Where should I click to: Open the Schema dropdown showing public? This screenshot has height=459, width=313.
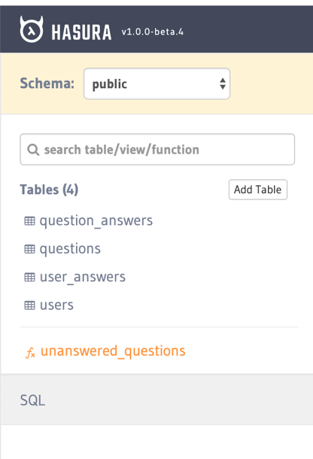157,84
